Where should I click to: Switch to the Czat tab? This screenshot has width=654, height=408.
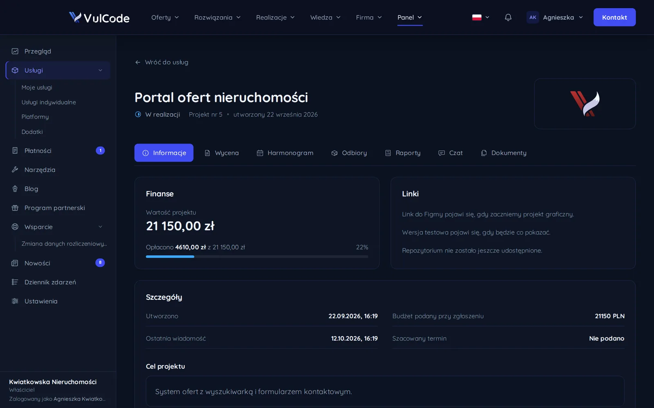450,153
